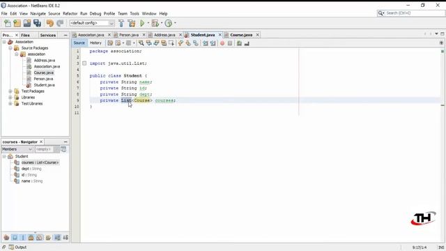Switch to the Association.java editor tab
This screenshot has height=251, width=446.
point(91,35)
